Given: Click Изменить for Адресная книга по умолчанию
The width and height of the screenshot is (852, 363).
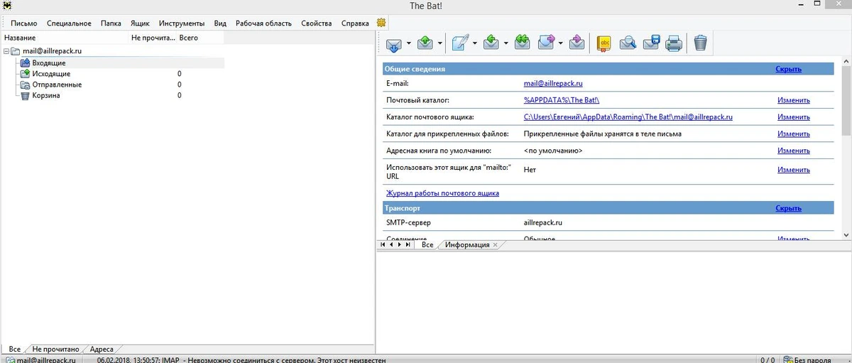Looking at the screenshot, I should click(x=793, y=151).
